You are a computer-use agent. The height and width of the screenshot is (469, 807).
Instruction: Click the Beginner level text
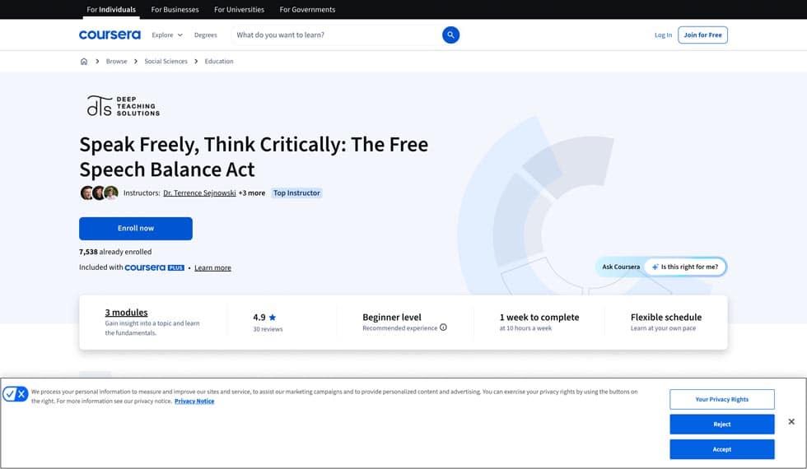click(x=392, y=318)
